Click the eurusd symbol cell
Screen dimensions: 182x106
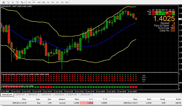click(x=62, y=103)
